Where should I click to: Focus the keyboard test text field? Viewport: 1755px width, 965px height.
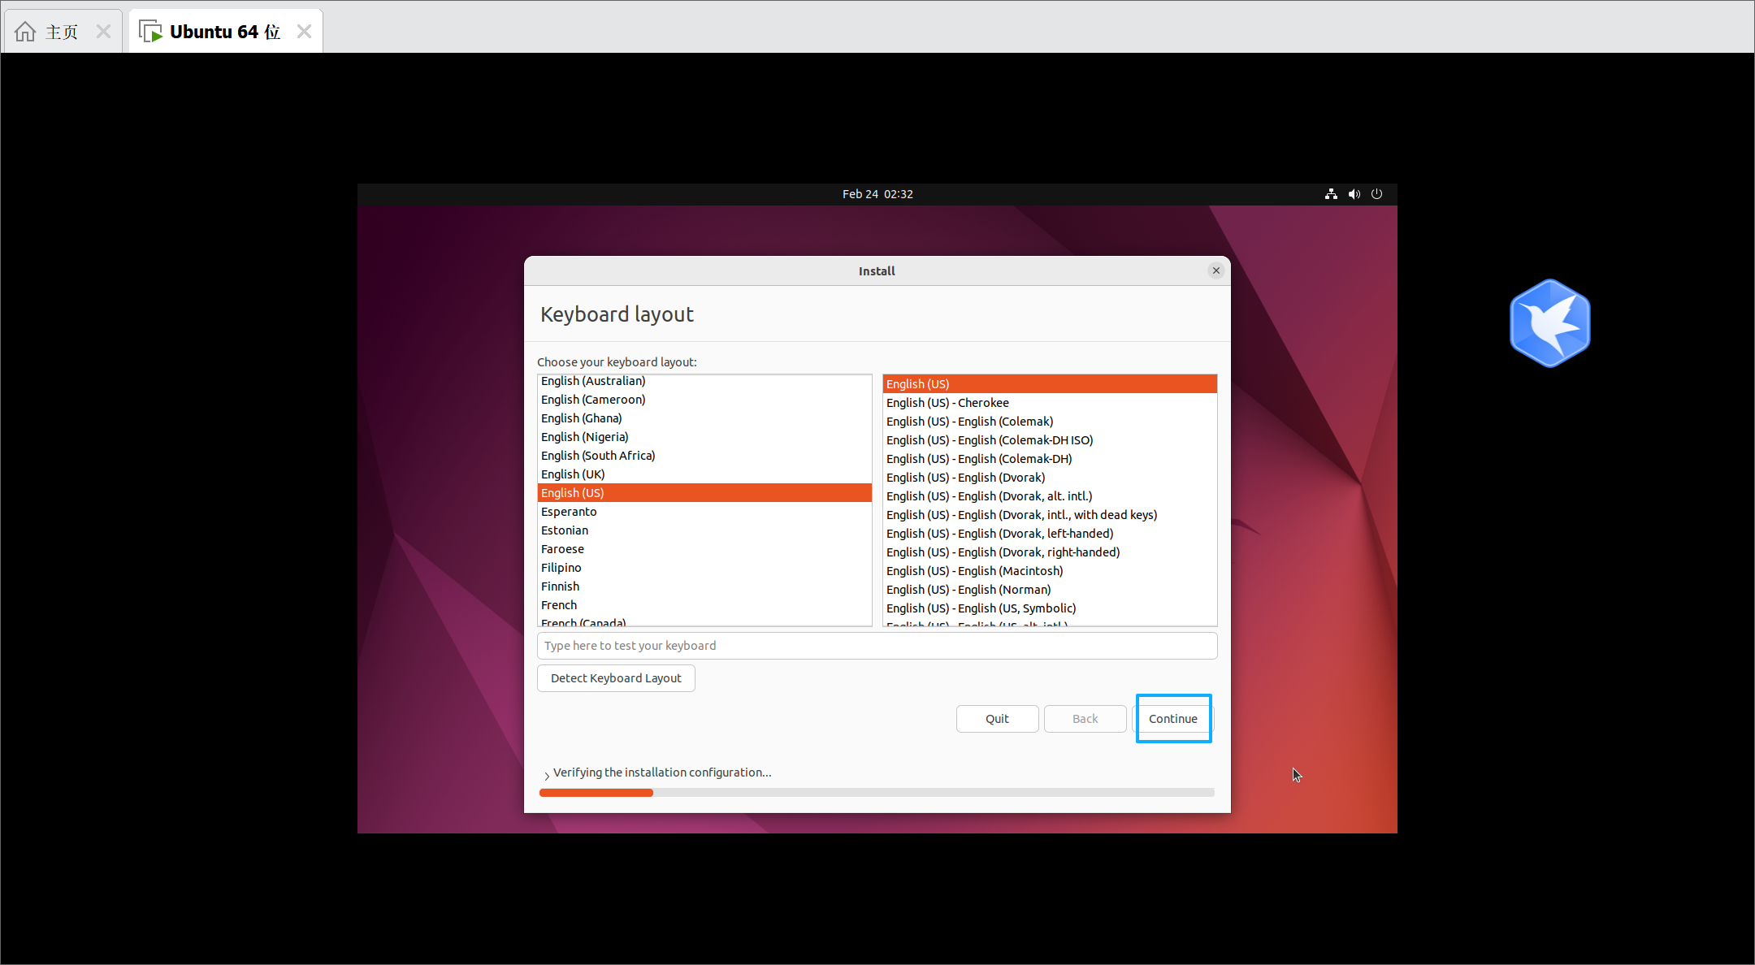click(x=877, y=646)
